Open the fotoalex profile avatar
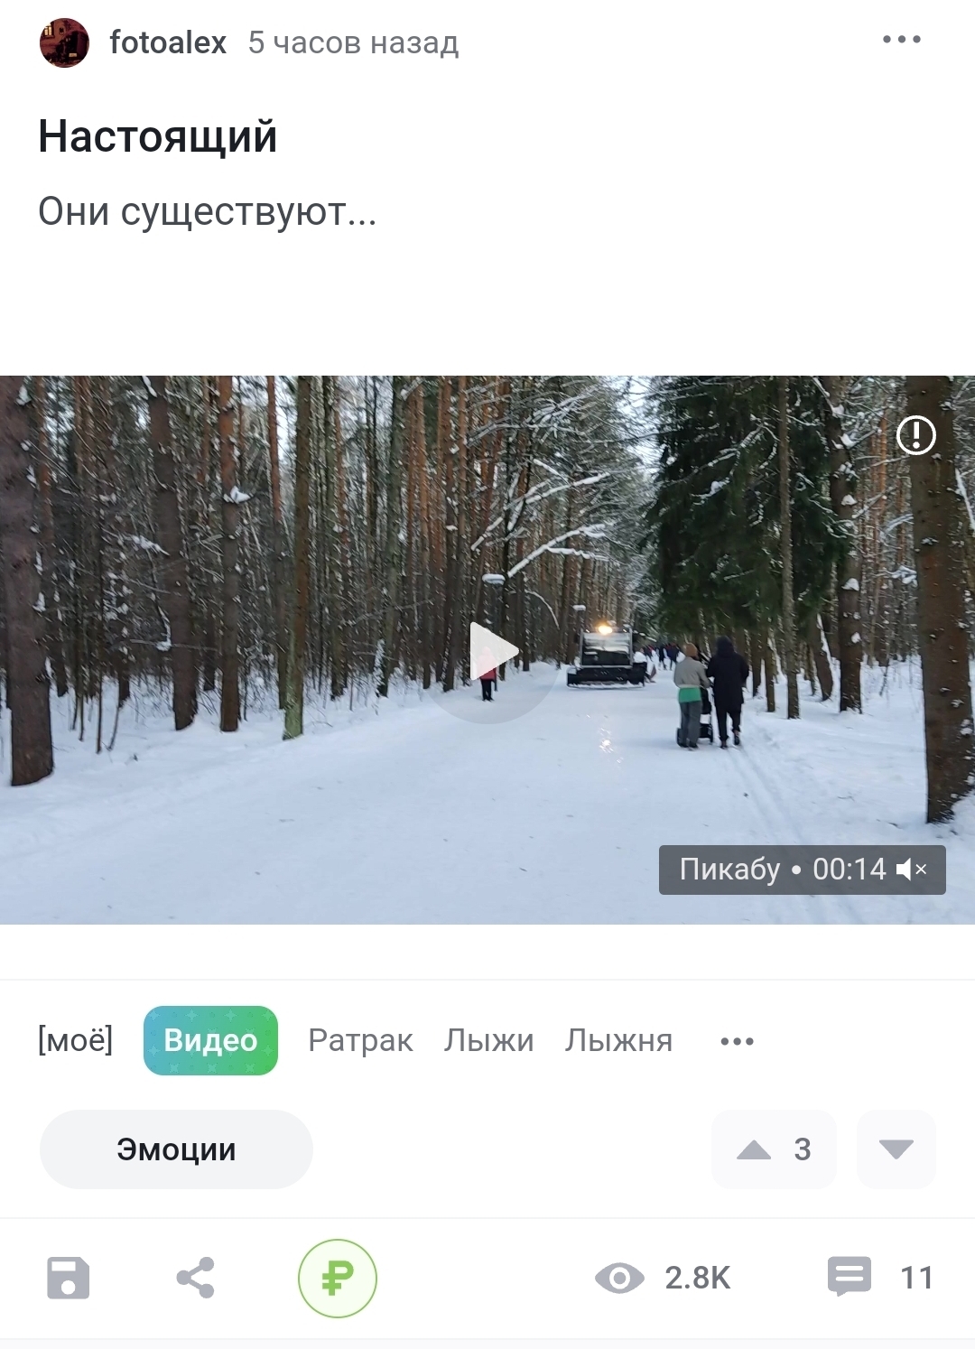975x1349 pixels. (x=64, y=42)
